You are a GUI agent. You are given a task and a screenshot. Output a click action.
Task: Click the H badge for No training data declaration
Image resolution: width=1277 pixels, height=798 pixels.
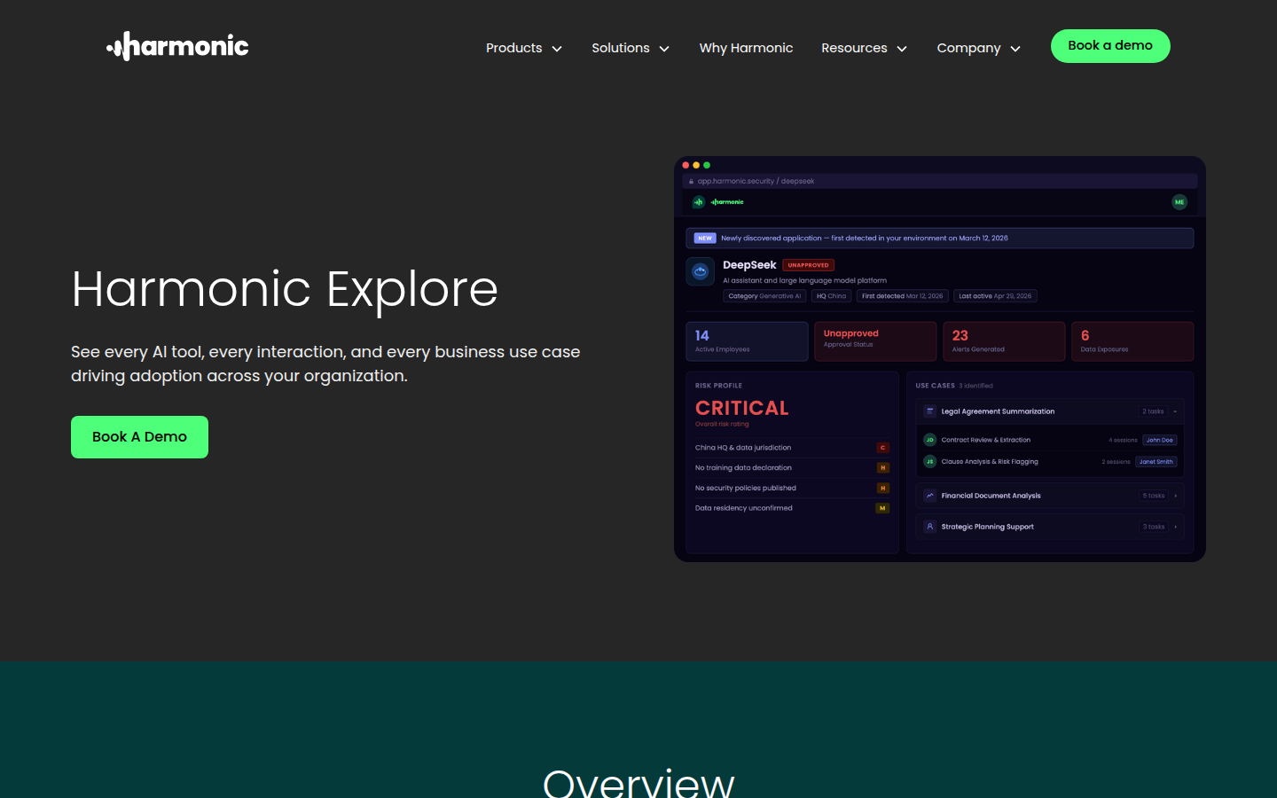882,467
